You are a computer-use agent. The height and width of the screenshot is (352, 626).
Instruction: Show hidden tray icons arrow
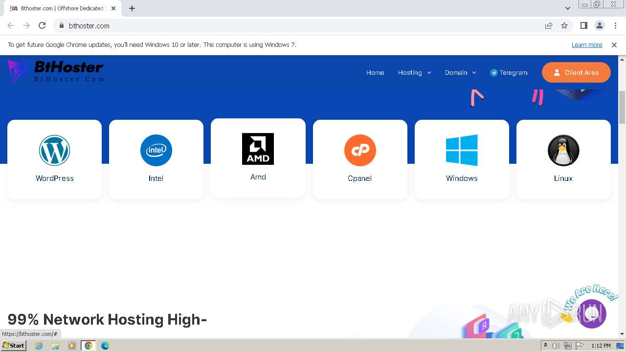click(545, 346)
